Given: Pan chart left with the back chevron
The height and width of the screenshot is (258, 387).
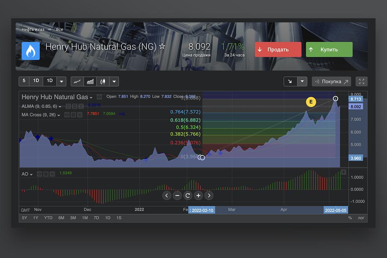Looking at the screenshot, I should [x=167, y=196].
